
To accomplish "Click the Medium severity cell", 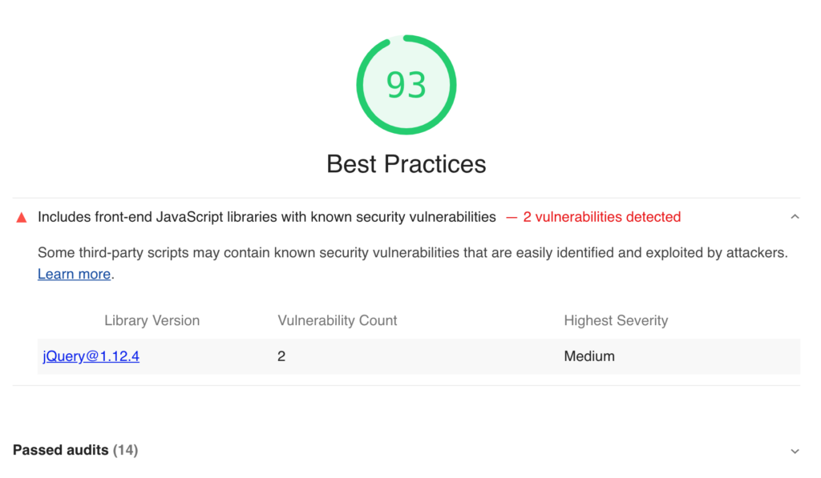I will point(589,356).
